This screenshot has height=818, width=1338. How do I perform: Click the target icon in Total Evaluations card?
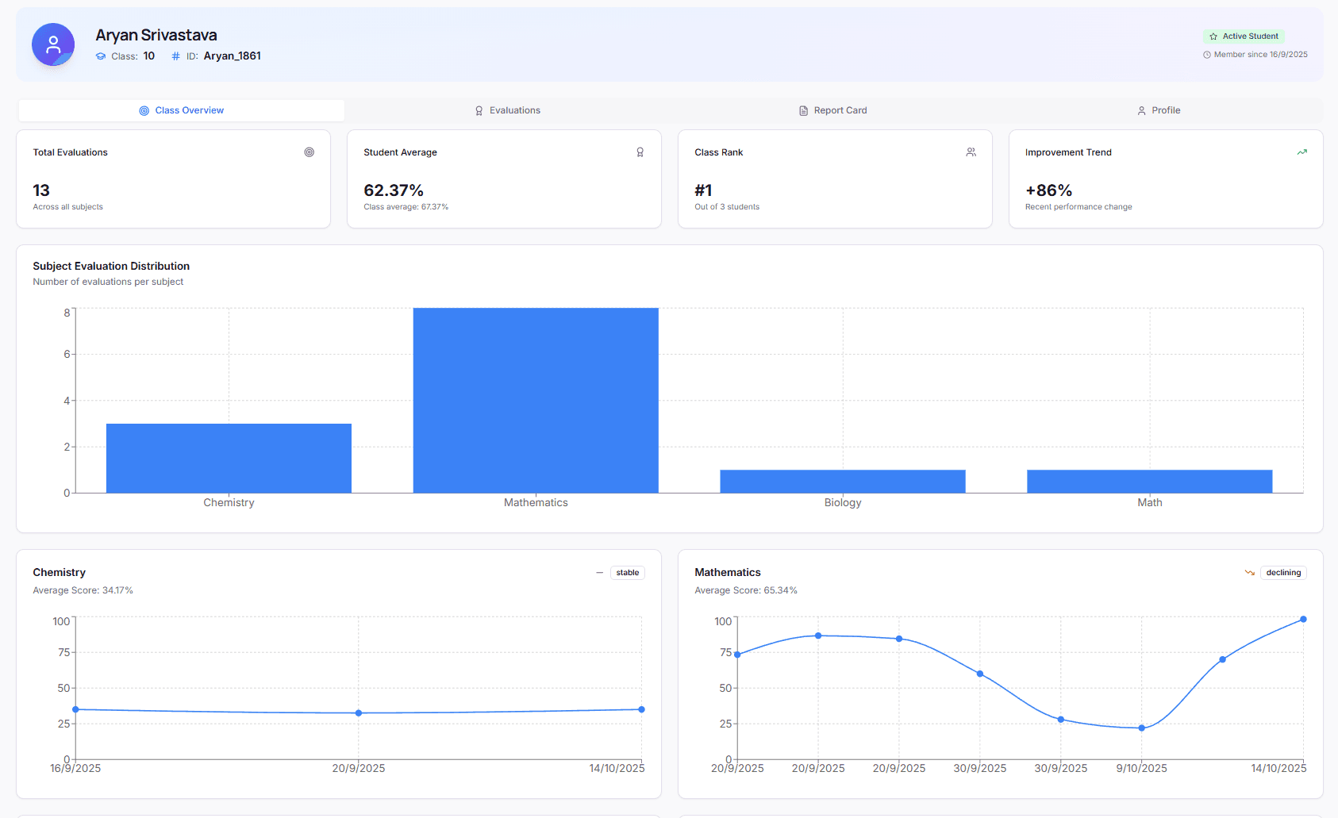(x=310, y=152)
